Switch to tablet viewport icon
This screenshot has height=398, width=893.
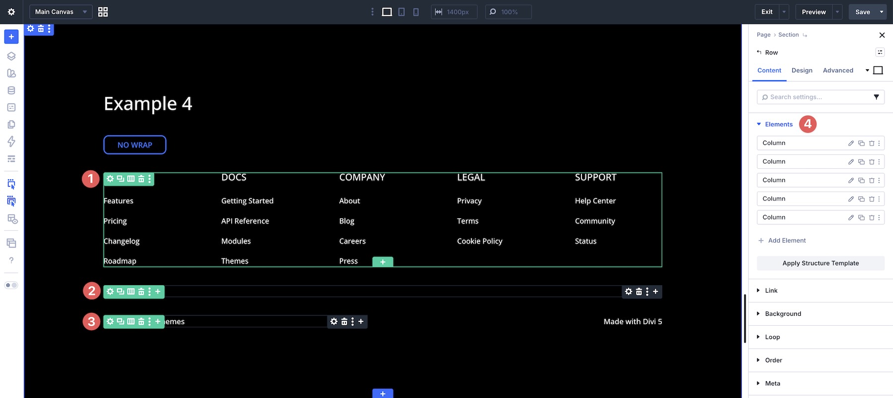(401, 12)
